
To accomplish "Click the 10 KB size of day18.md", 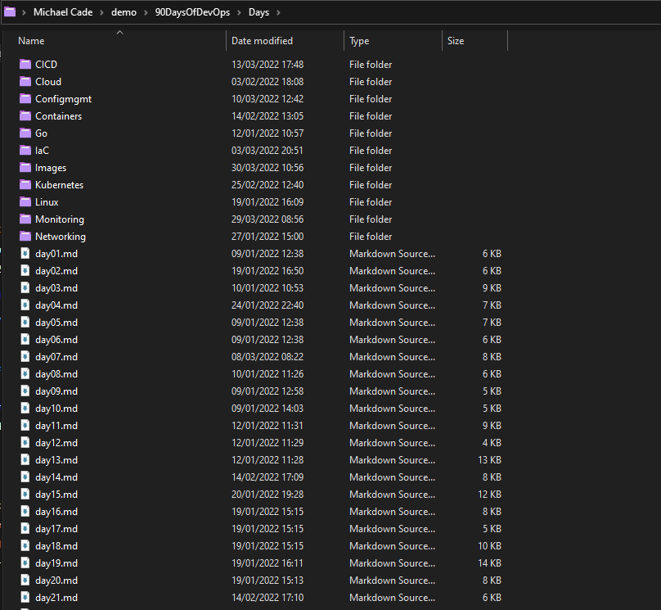I will click(x=489, y=546).
